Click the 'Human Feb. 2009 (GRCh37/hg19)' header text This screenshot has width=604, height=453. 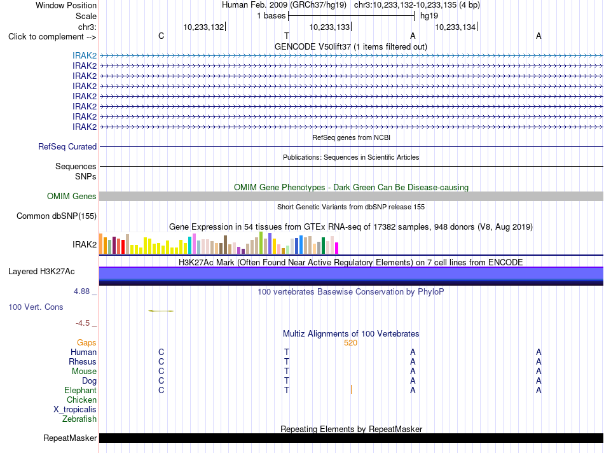tap(284, 5)
